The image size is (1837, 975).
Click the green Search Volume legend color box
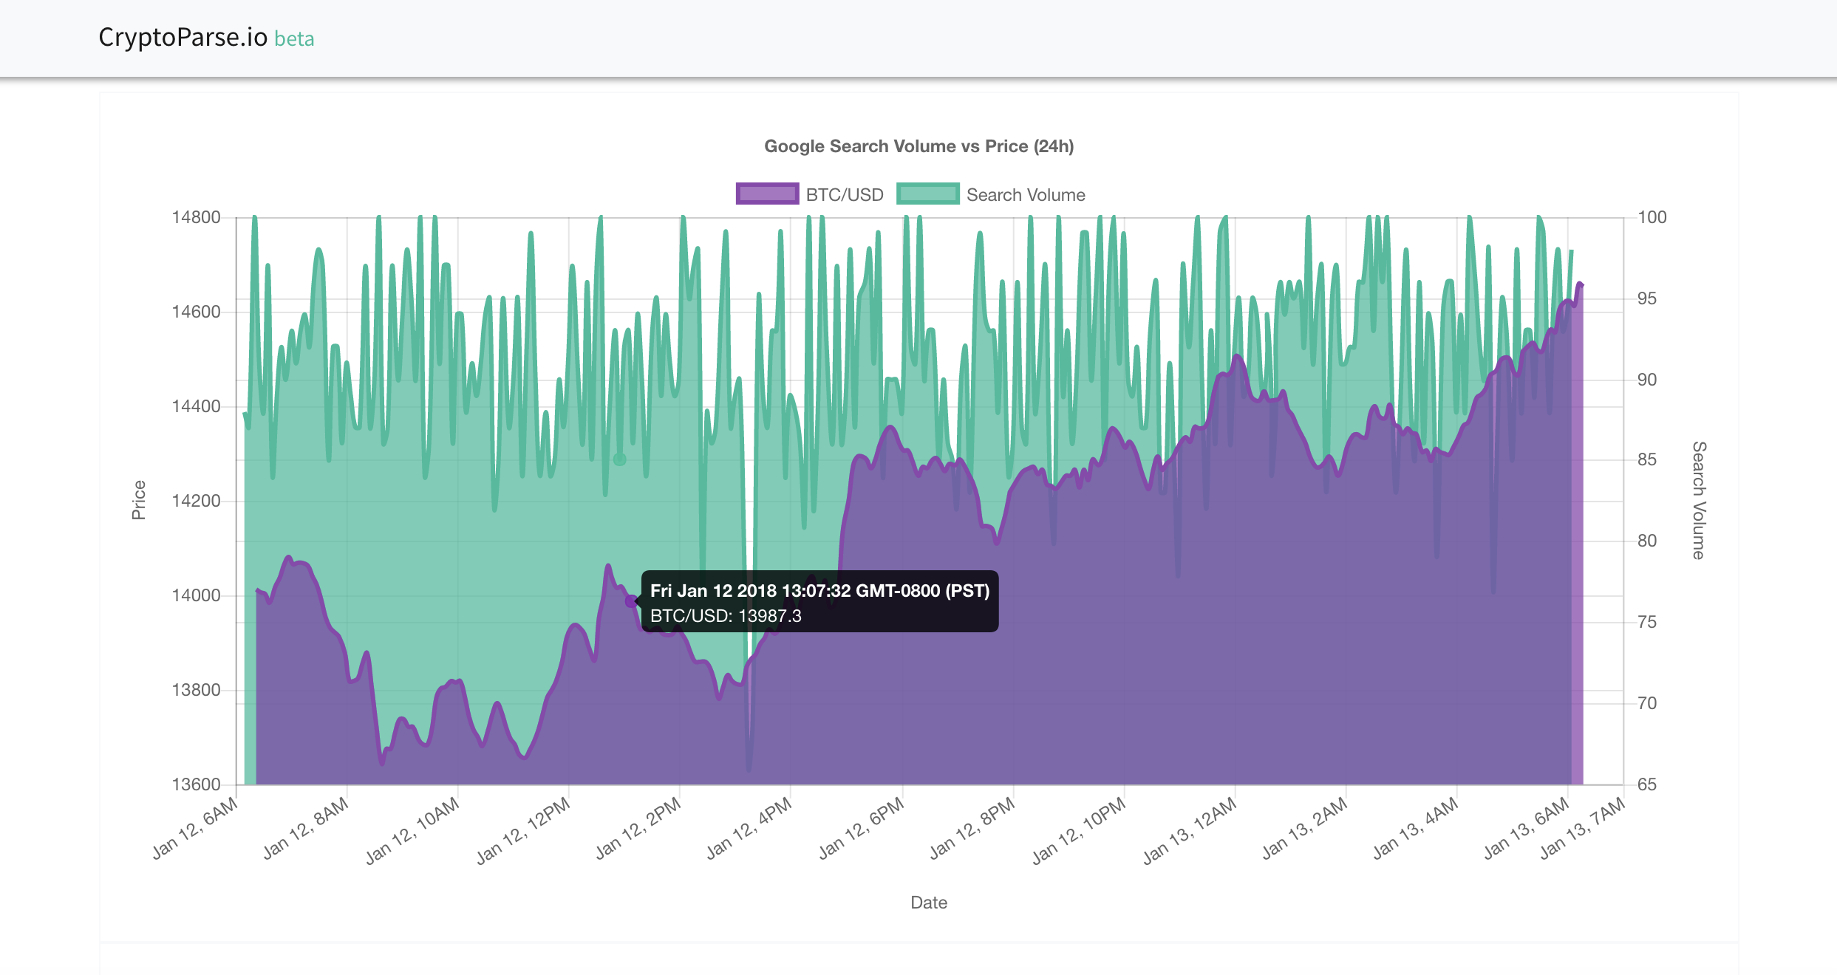click(927, 194)
